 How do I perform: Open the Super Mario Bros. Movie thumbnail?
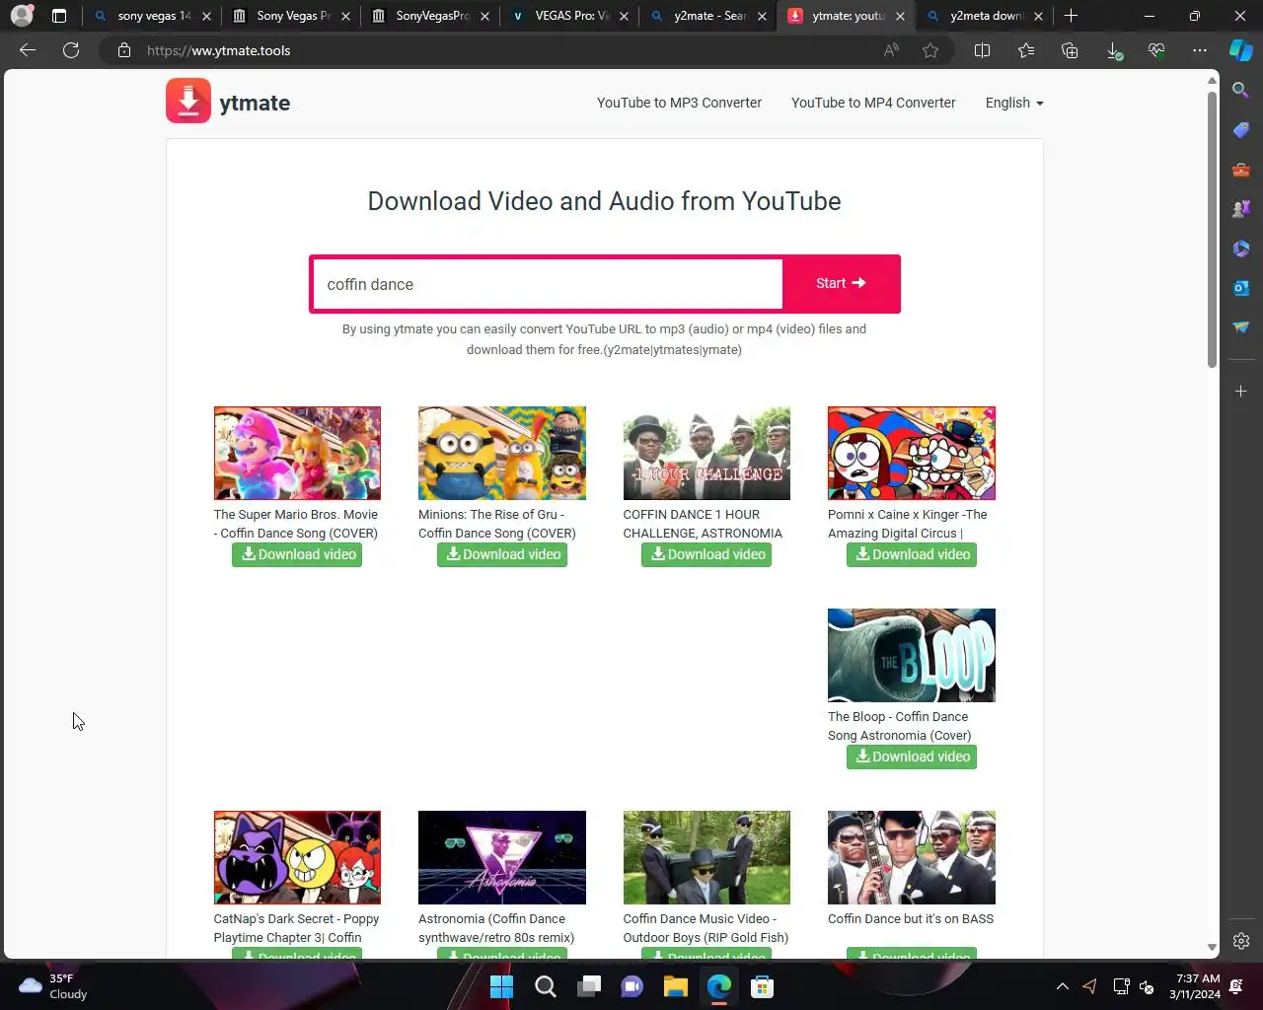[297, 453]
